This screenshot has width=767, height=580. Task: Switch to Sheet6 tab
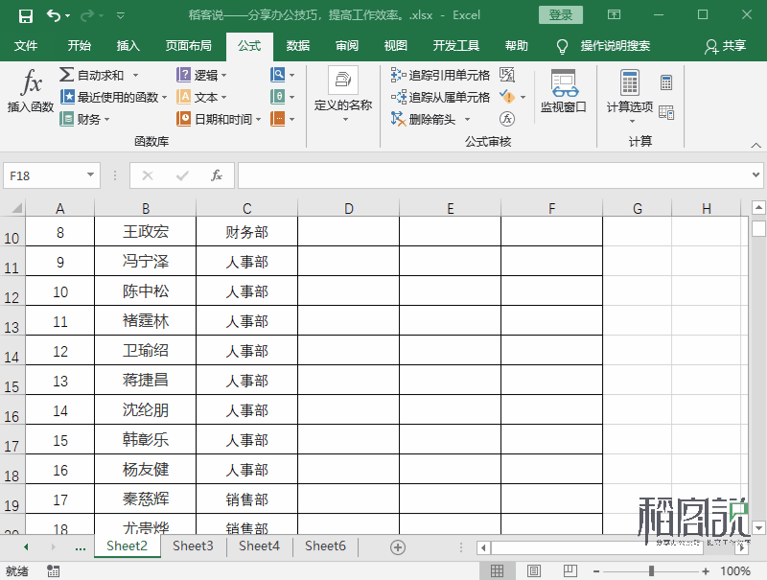[325, 545]
